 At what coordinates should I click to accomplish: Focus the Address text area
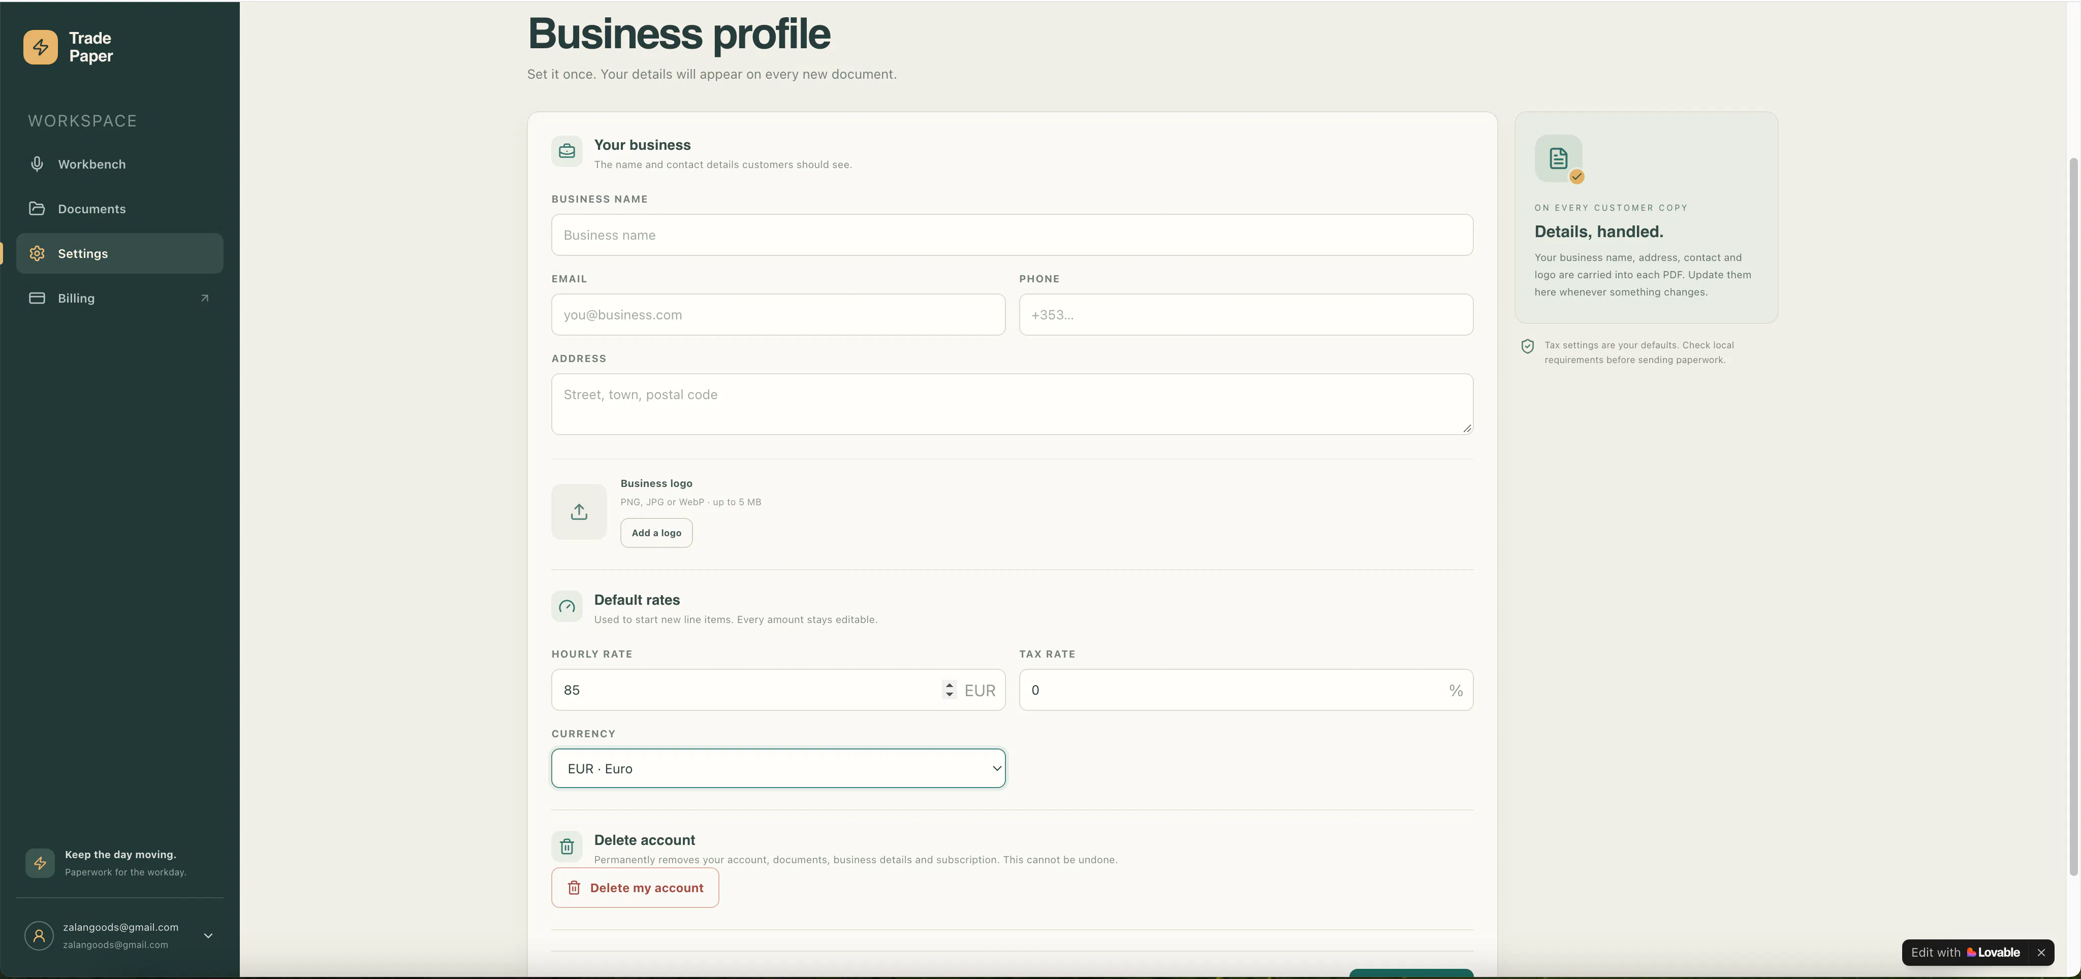pos(1012,404)
